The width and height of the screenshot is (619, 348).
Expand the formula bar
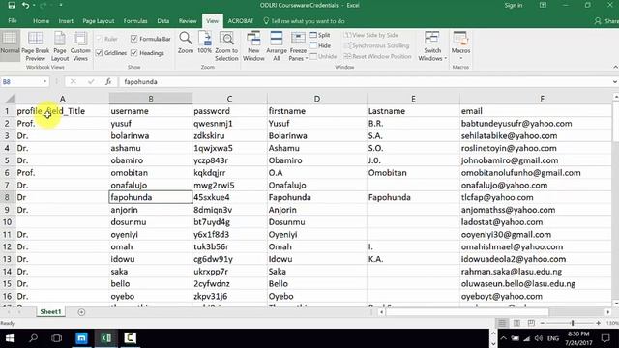615,81
